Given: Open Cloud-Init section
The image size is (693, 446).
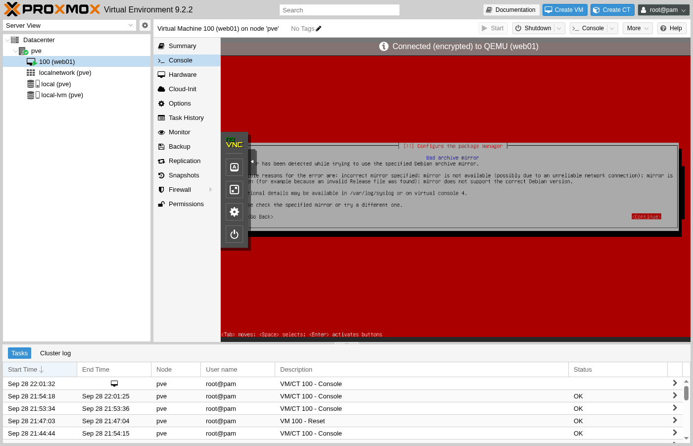Looking at the screenshot, I should pos(187,89).
